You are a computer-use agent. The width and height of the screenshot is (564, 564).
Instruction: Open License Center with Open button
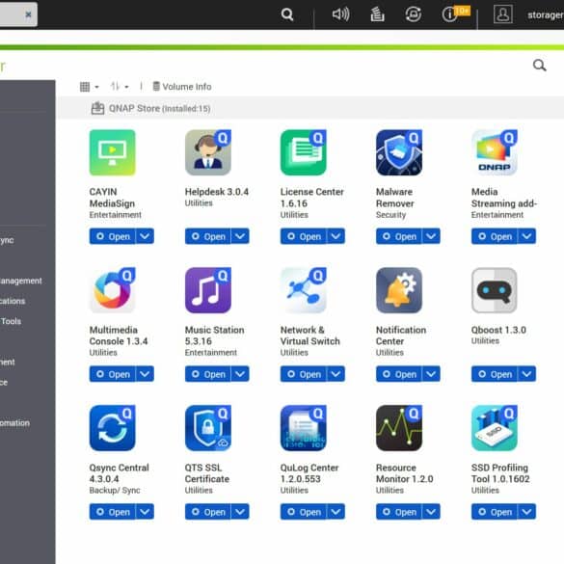(304, 236)
